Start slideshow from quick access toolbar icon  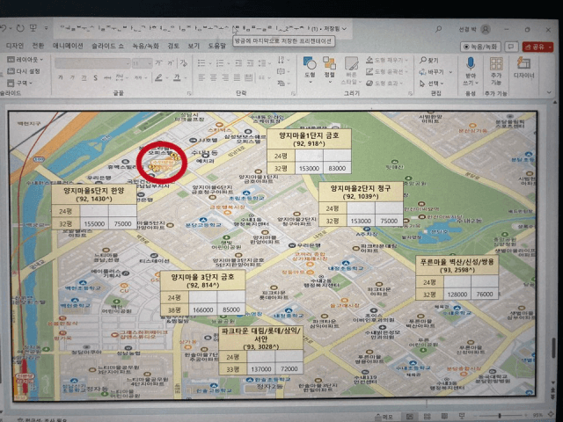tap(33, 28)
